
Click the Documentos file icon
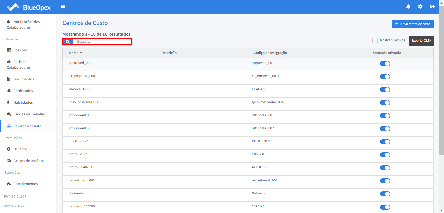9,79
